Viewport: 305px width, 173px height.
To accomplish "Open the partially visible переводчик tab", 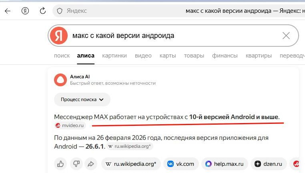I will (x=292, y=56).
